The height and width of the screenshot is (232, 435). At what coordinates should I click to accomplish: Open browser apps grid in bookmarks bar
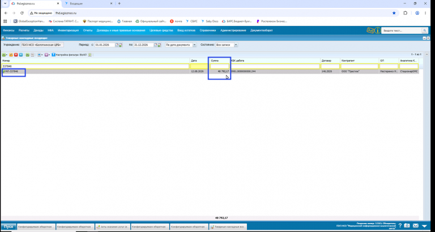[x=5, y=21]
